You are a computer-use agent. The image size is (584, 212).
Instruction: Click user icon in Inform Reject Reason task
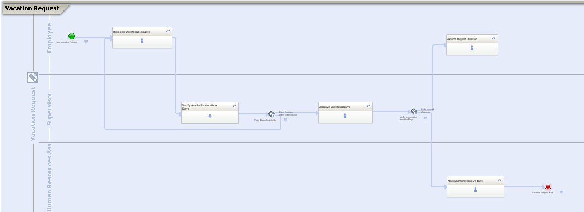click(x=472, y=48)
